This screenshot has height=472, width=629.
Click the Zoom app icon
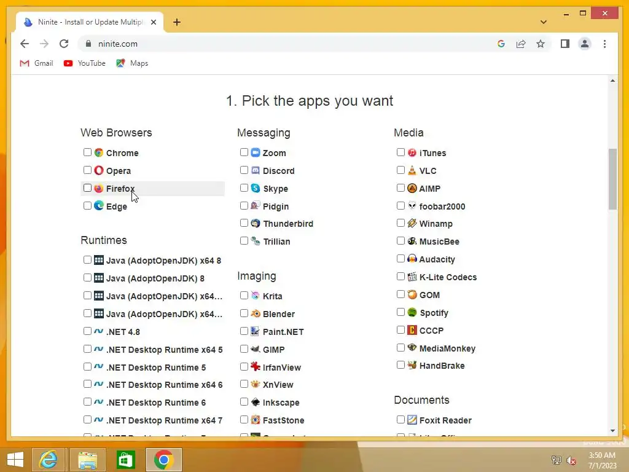[256, 152]
